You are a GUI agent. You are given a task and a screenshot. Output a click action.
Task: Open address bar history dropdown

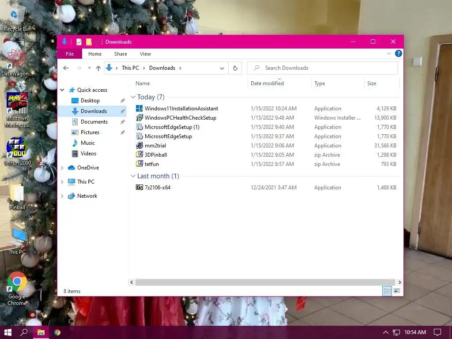[222, 68]
